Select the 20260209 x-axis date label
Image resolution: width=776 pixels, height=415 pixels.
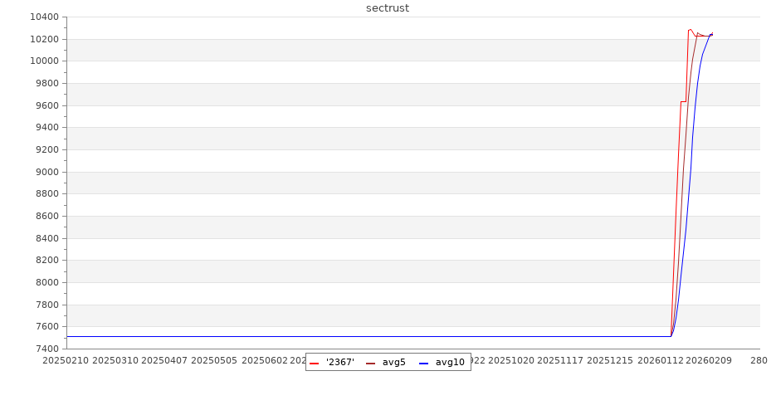pos(709,361)
